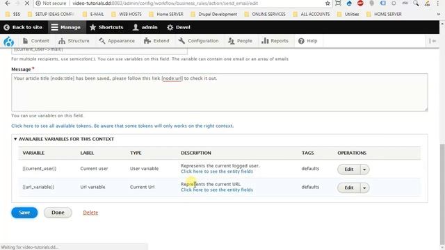Click the blue Save button
The image size is (445, 250).
tap(24, 212)
